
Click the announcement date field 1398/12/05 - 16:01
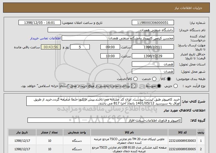tap(40, 23)
